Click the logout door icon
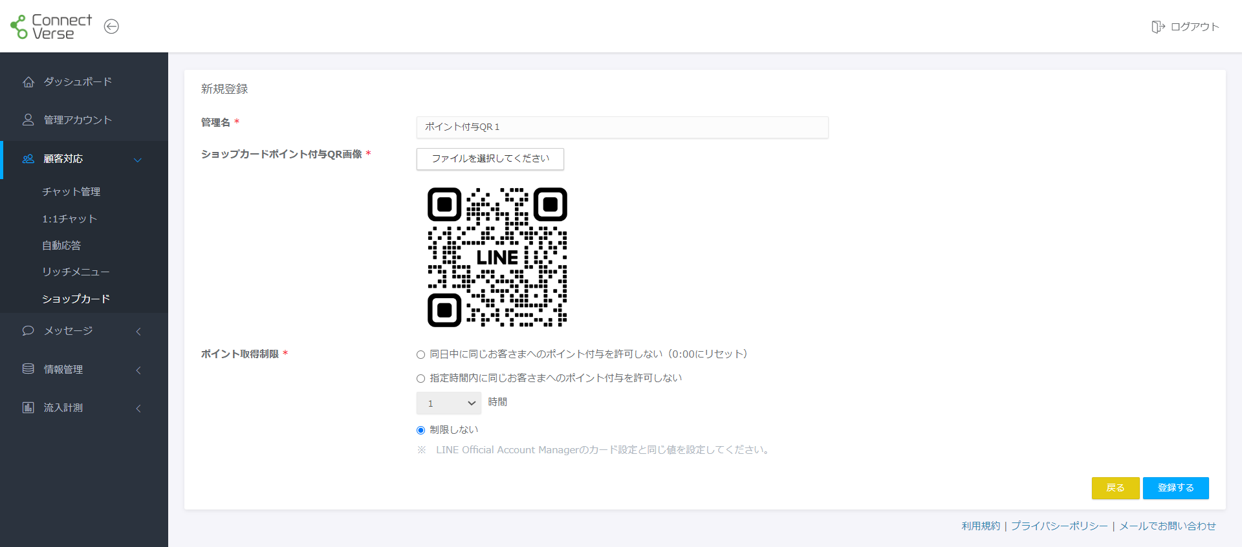Screen dimensions: 1242x547 click(x=1158, y=27)
